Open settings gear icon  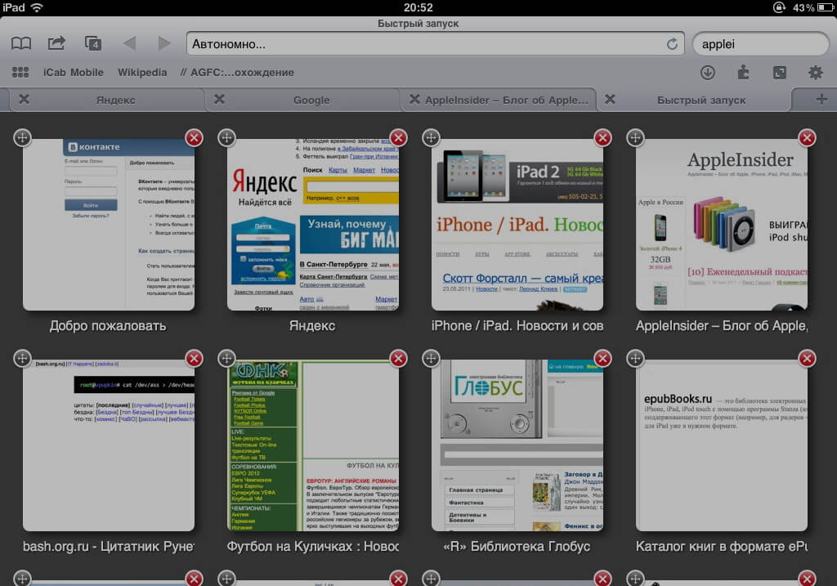tap(815, 72)
